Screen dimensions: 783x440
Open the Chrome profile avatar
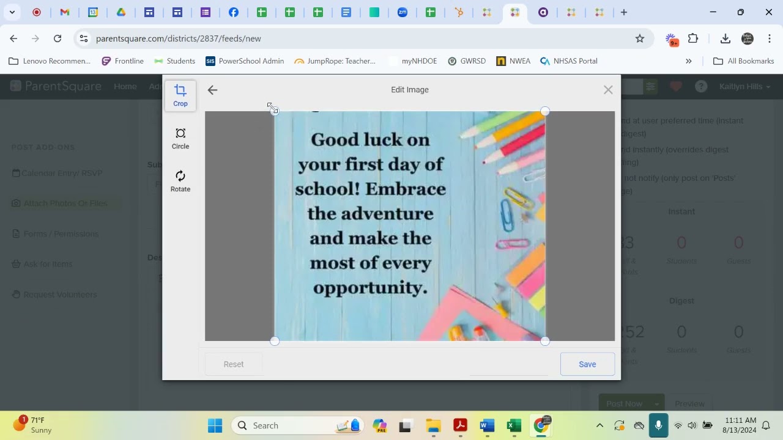click(x=748, y=38)
